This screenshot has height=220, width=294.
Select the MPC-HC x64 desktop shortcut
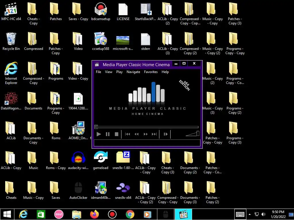click(x=11, y=11)
